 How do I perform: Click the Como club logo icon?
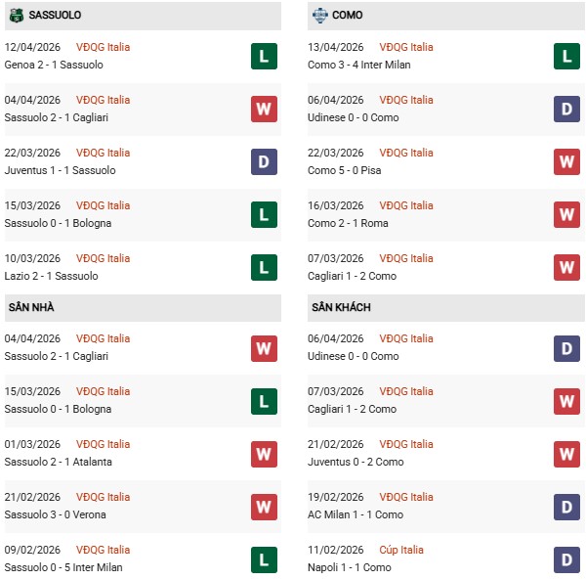(320, 16)
